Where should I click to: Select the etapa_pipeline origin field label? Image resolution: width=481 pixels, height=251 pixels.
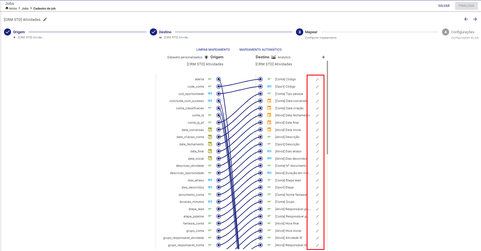pos(194,216)
